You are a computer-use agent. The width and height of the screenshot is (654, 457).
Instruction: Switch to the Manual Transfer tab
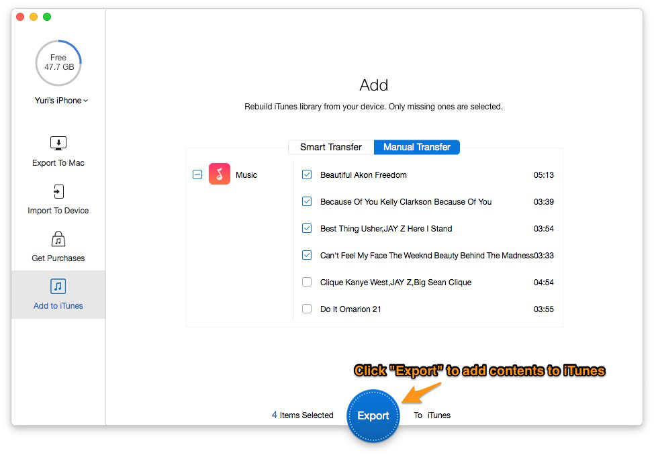pyautogui.click(x=417, y=147)
